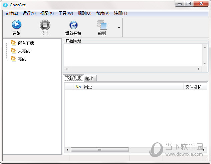Select the 完成 tree item
Viewport: 211px width, 164px height.
(22, 59)
